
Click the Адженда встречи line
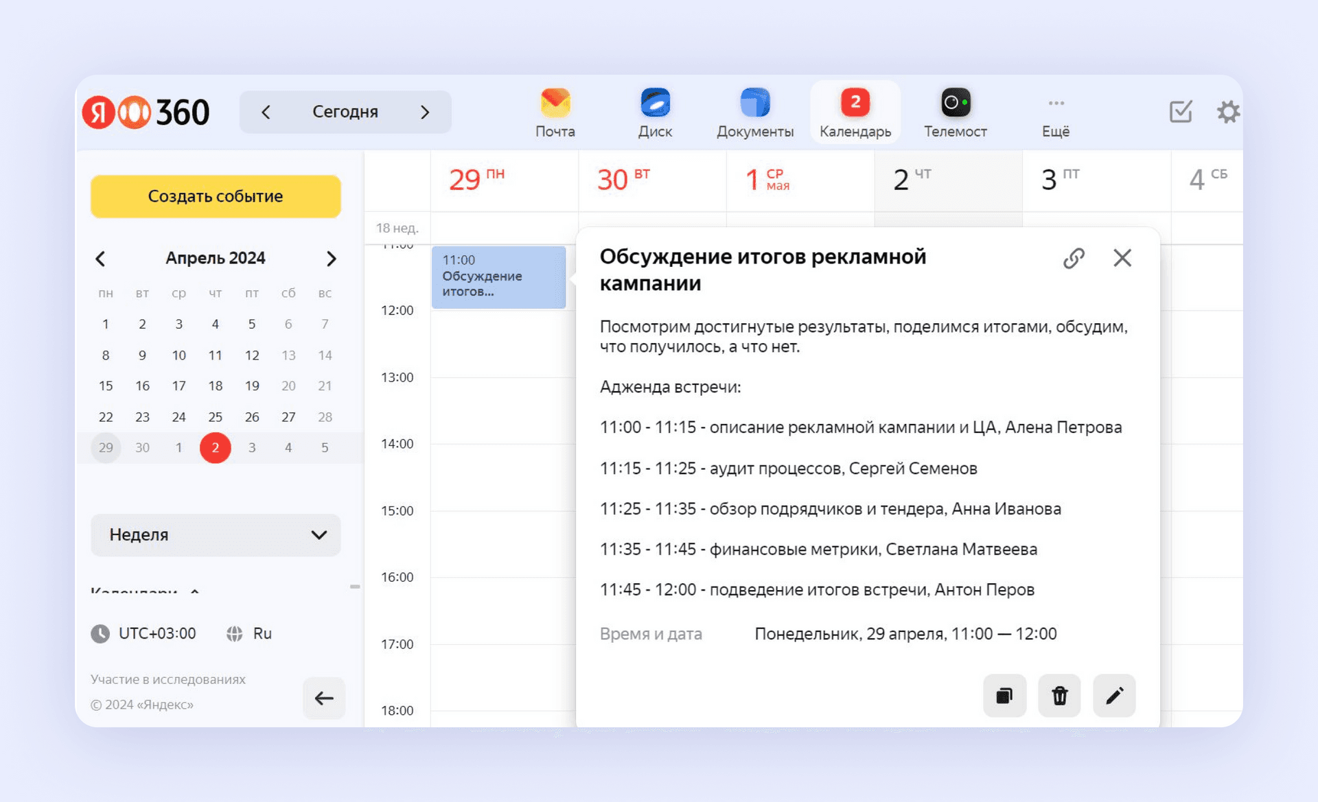click(x=671, y=387)
